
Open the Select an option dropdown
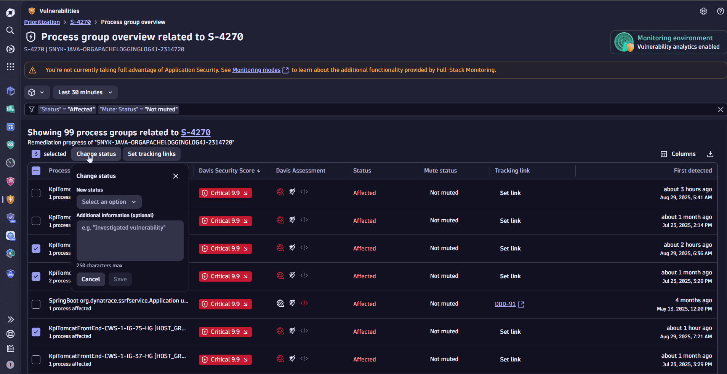point(109,202)
